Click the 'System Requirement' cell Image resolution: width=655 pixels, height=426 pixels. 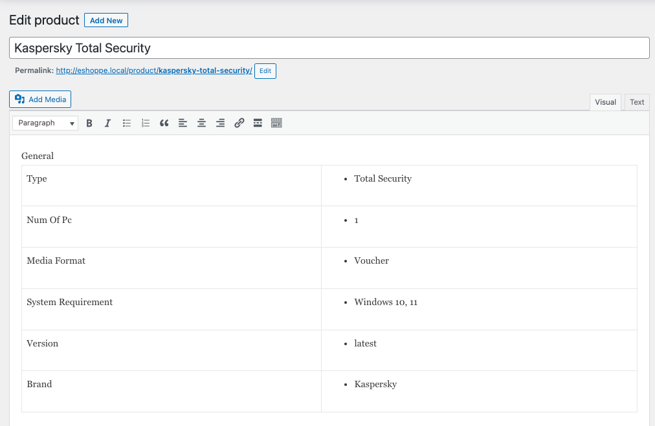[172, 309]
